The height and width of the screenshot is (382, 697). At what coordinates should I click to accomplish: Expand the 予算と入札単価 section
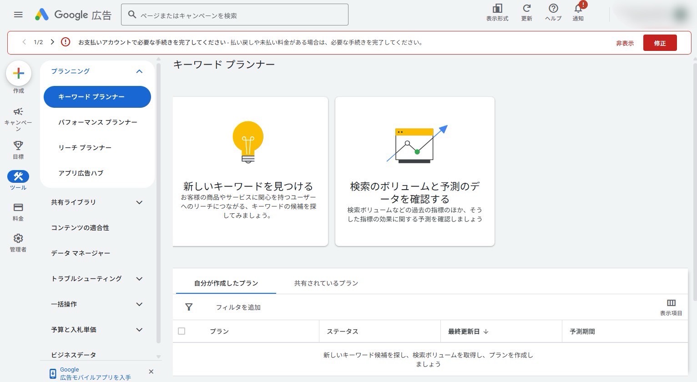pyautogui.click(x=139, y=330)
